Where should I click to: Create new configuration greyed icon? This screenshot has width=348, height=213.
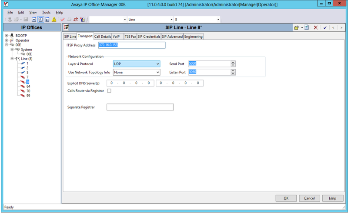(x=69, y=20)
